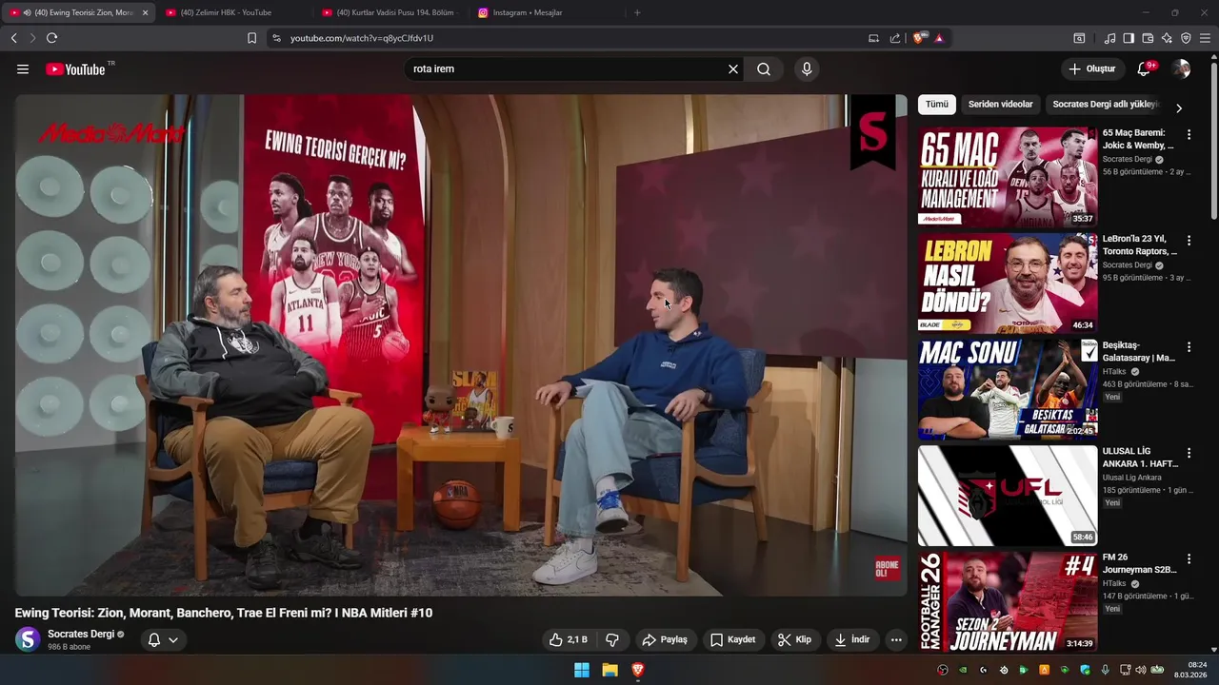The width and height of the screenshot is (1219, 685).
Task: Open Socrates Dergi channel avatar
Action: 28,639
